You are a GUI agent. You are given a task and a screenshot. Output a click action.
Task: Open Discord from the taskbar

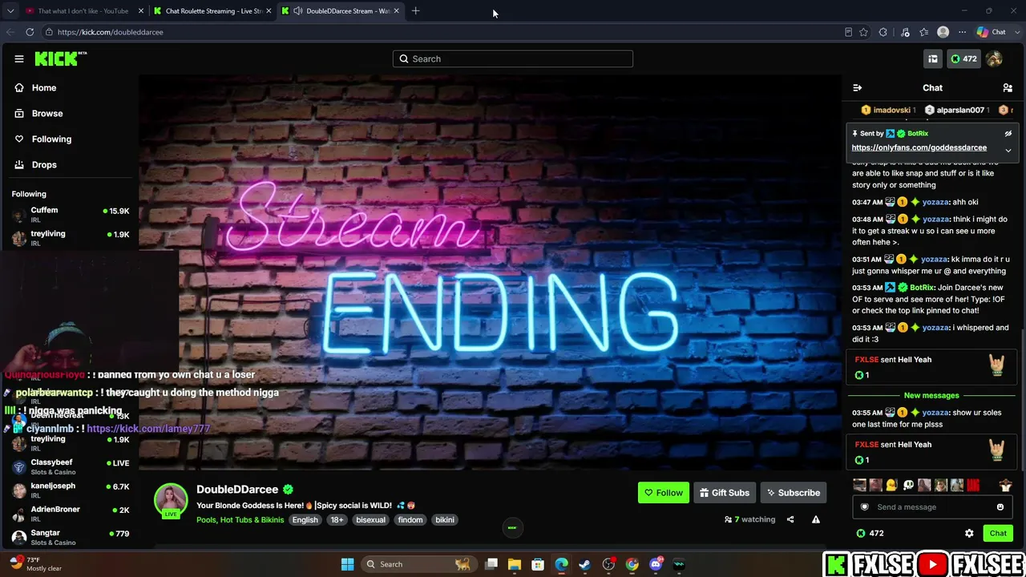[x=656, y=564]
